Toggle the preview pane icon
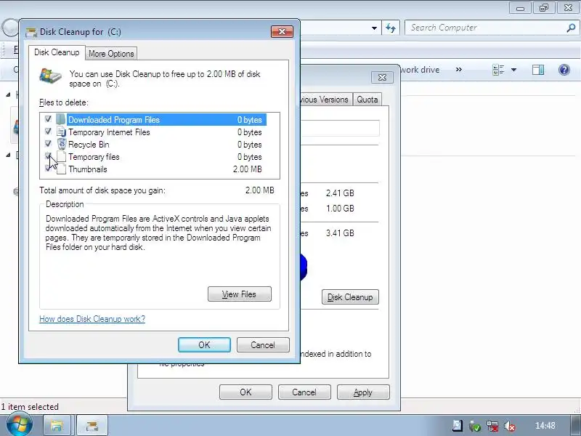This screenshot has height=436, width=581. [538, 70]
